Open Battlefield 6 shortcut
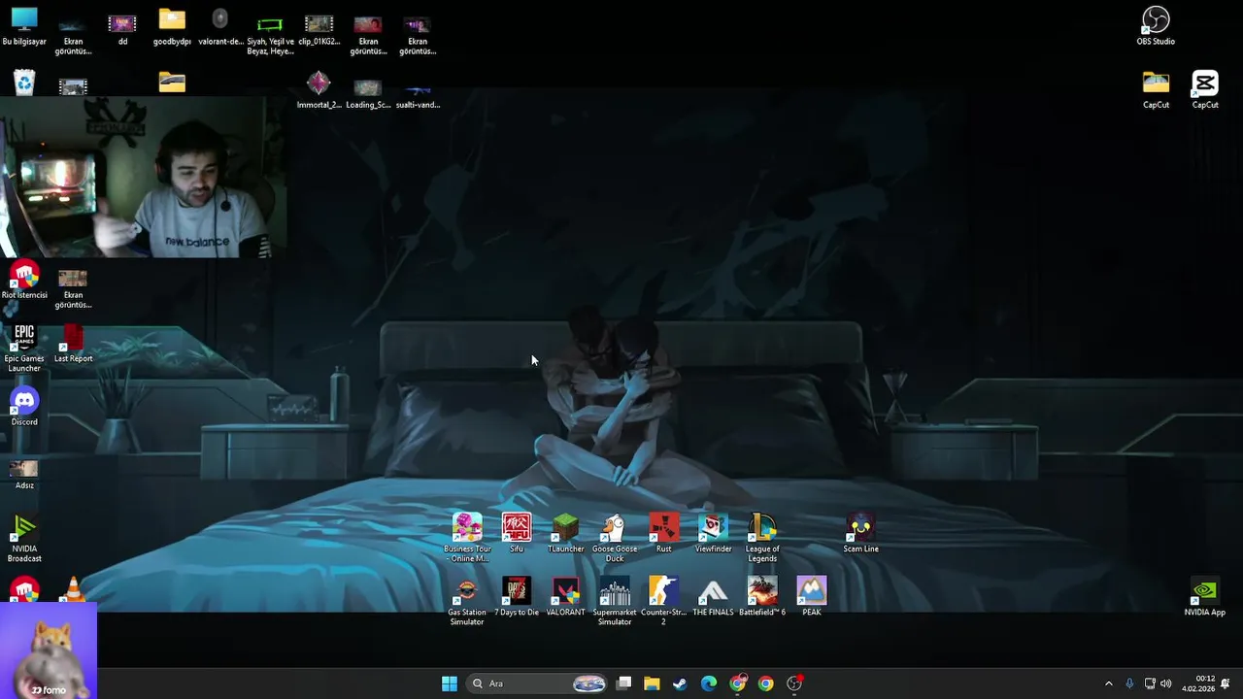This screenshot has height=699, width=1243. 762,596
